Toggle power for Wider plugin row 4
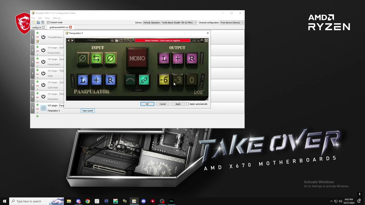This screenshot has height=205, width=365. pos(43,73)
